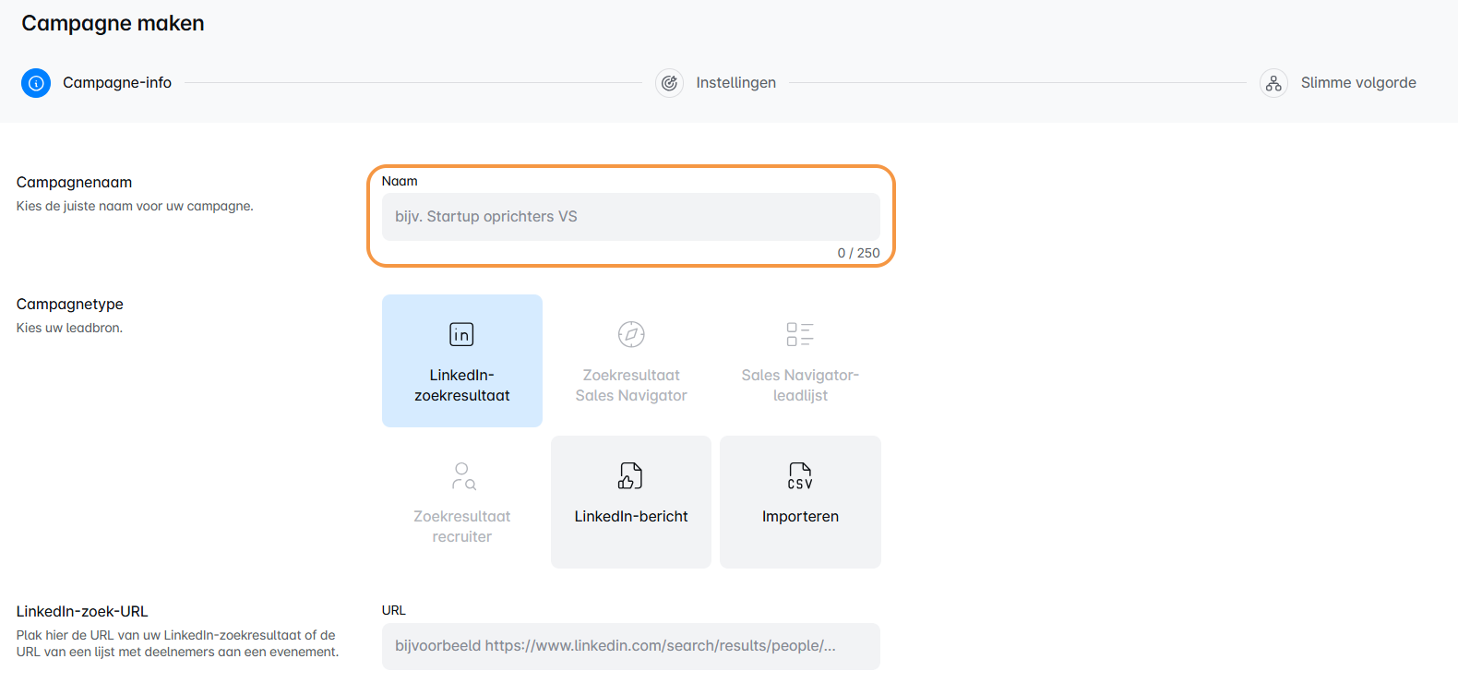Click the LinkedIn-bericht thumbs-up document icon
1458x683 pixels.
(630, 476)
